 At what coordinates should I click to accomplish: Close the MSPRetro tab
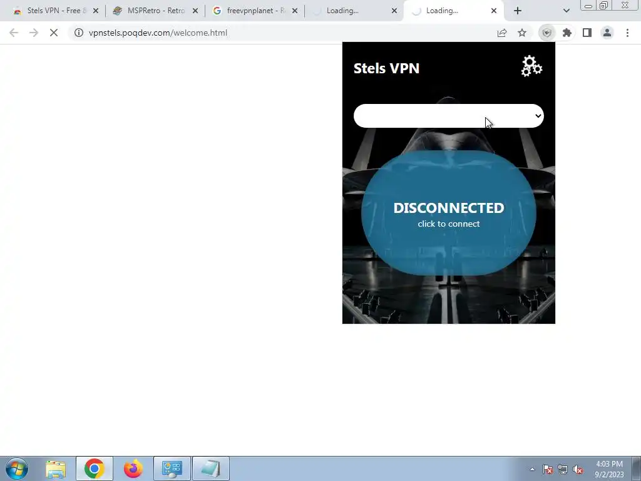(195, 11)
